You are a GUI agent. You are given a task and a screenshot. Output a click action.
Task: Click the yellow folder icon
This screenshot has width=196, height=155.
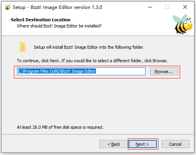[22, 48]
